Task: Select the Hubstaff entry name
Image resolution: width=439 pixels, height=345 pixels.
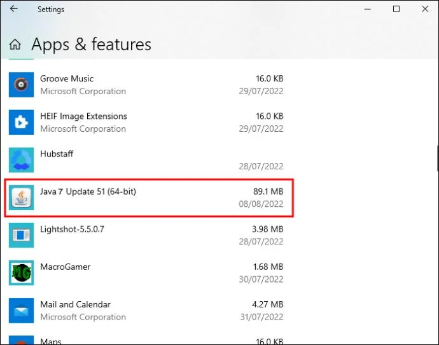Action: [57, 154]
